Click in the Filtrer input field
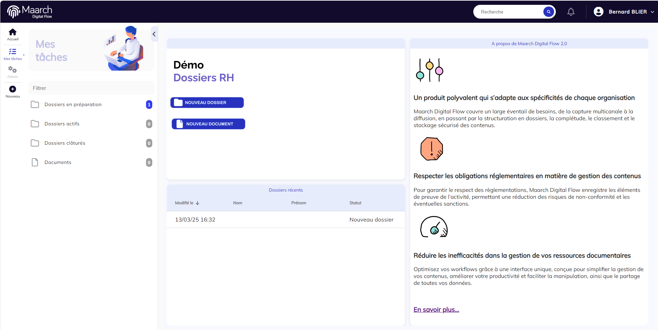Viewport: 658px width, 330px height. [91, 88]
